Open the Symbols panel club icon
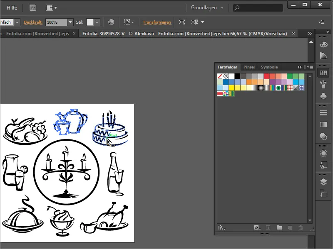 [323, 96]
